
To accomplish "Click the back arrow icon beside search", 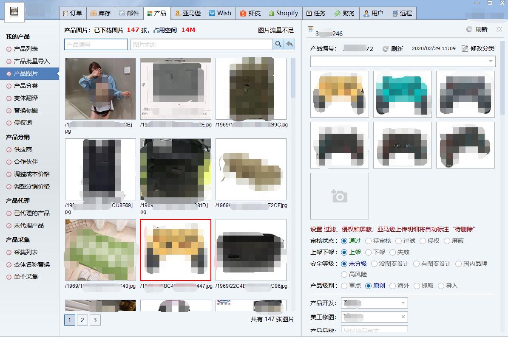I will (x=289, y=44).
